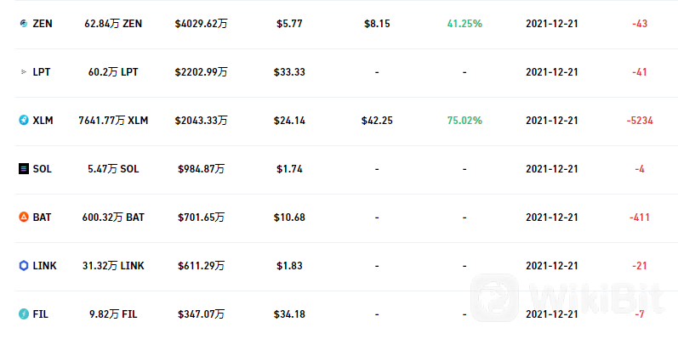Select the red -5234 change value
This screenshot has width=678, height=339.
[640, 120]
